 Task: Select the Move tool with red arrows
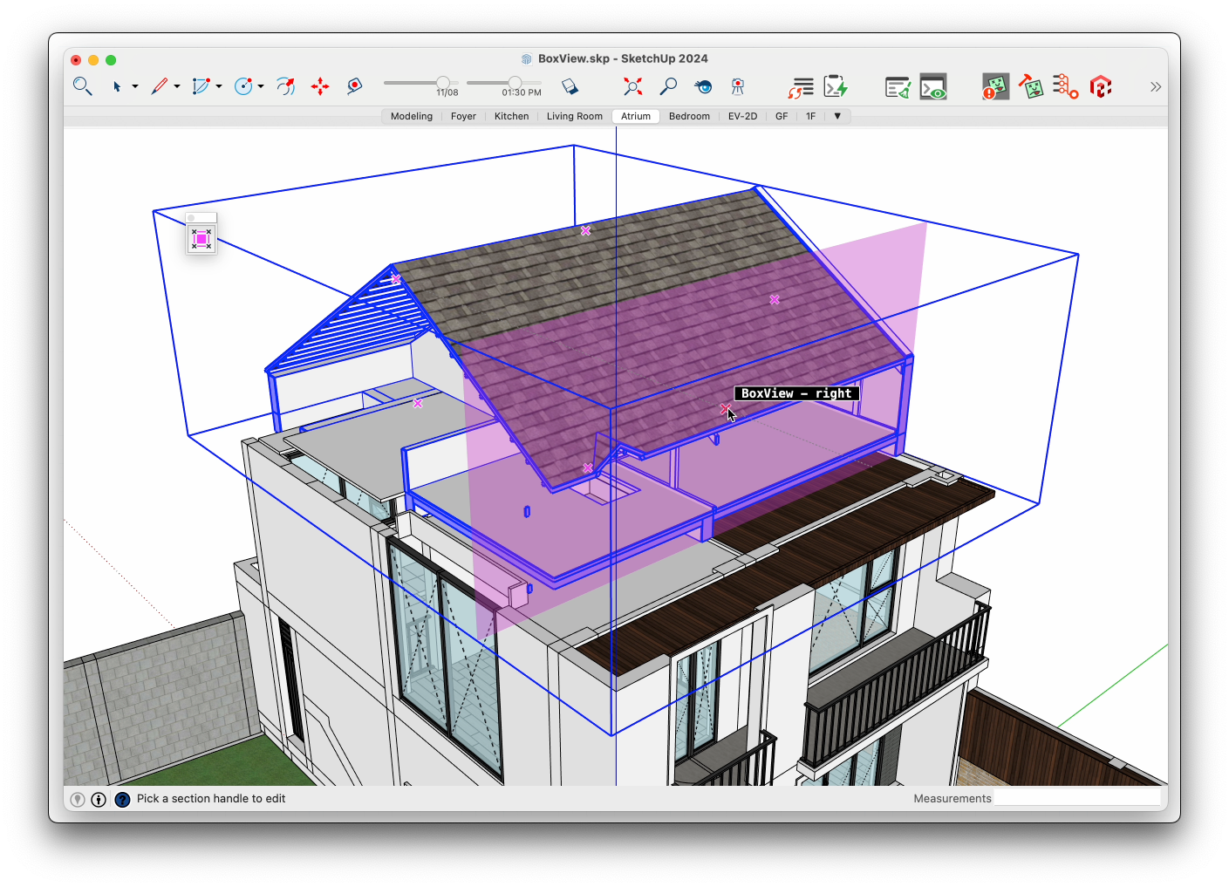(320, 86)
